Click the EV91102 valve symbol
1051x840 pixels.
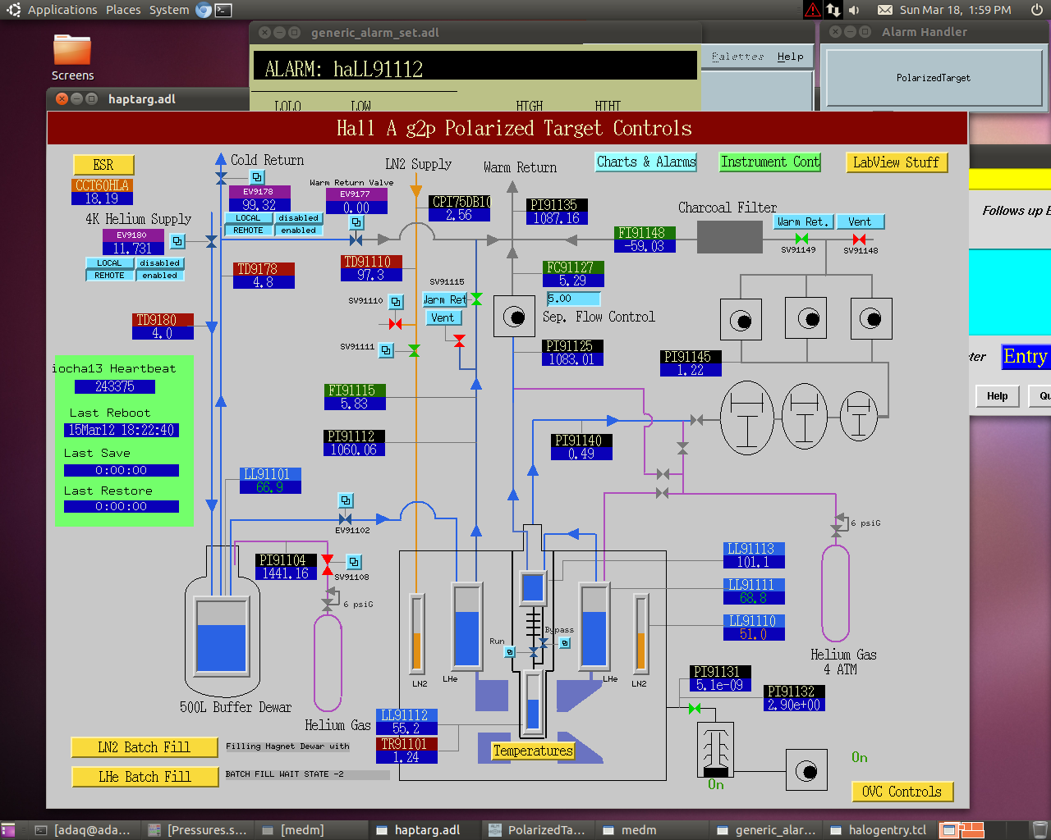click(346, 519)
